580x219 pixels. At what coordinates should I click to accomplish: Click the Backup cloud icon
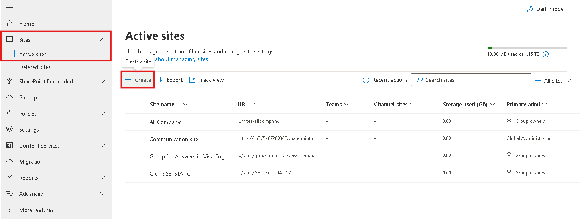(x=10, y=97)
